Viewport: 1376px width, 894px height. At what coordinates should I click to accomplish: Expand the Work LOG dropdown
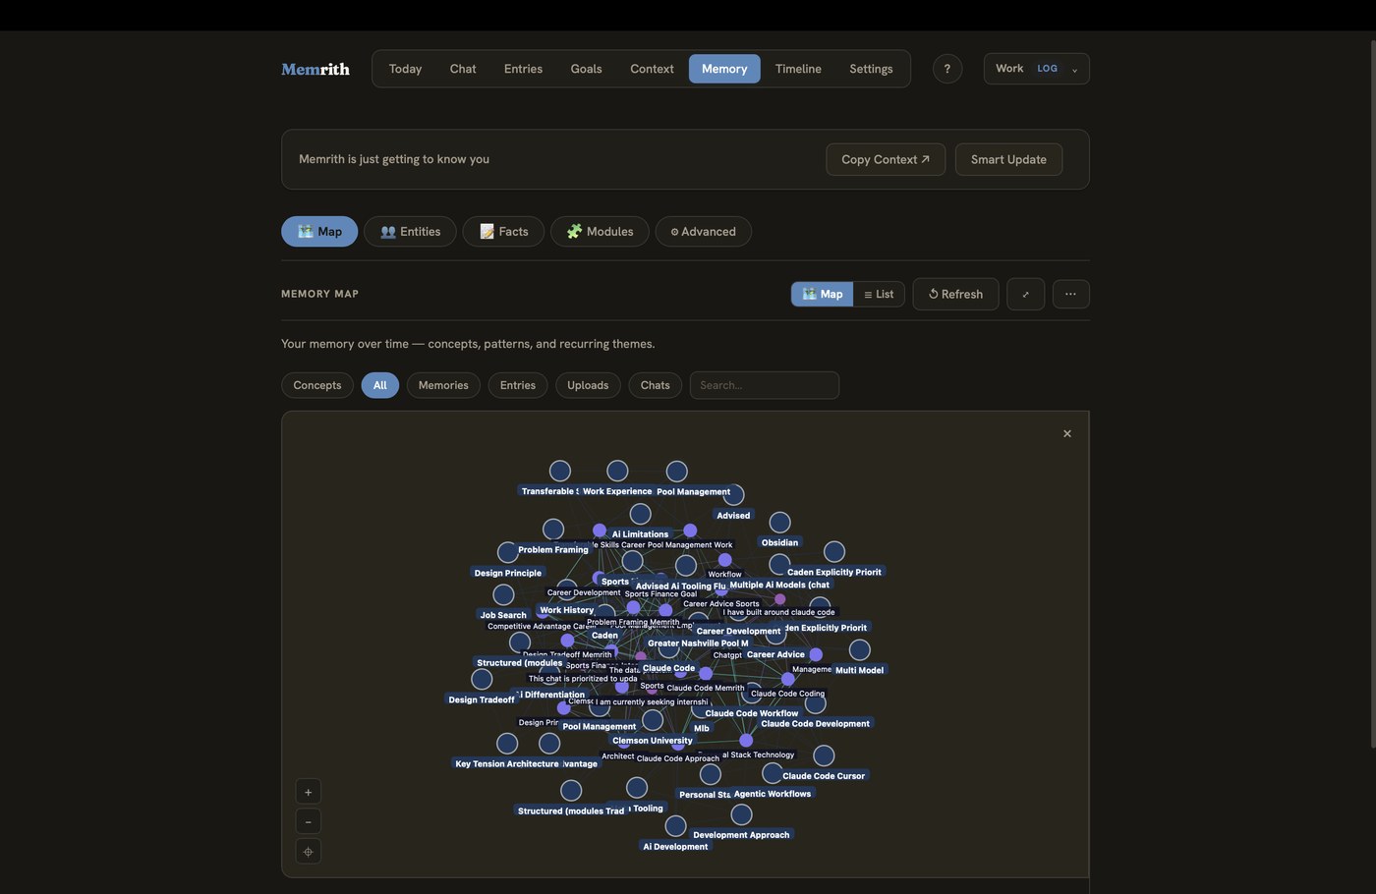(x=1036, y=69)
